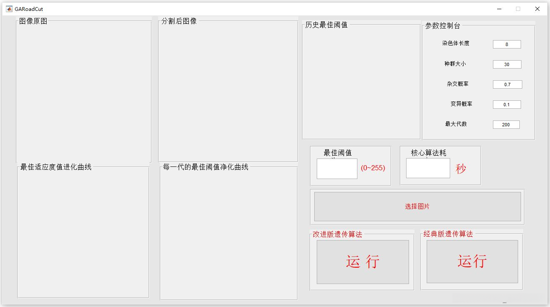This screenshot has height=307, width=550.
Task: Select the 核心算法耗时 input box
Action: tap(427, 169)
